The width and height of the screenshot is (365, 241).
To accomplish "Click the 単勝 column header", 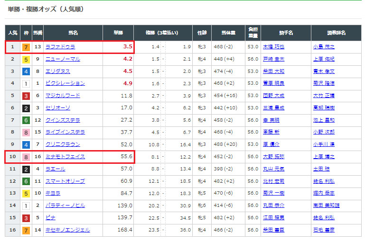I will point(118,33).
